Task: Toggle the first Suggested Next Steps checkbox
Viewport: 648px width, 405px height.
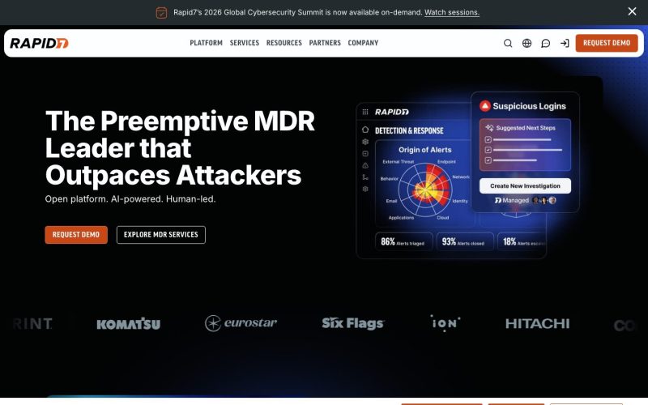Action: coord(488,139)
